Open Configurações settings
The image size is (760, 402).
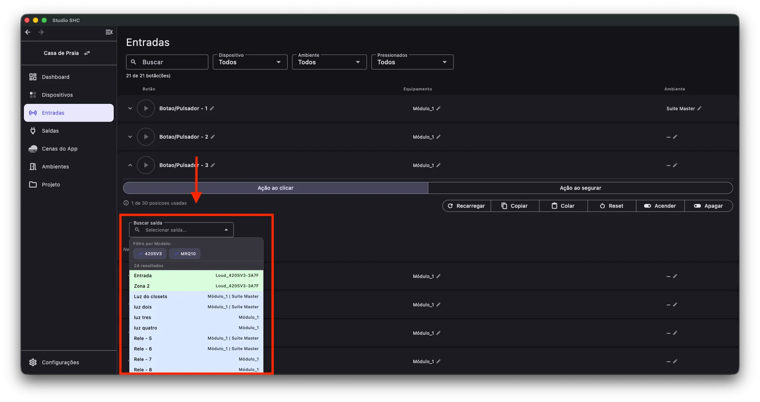tap(69, 362)
